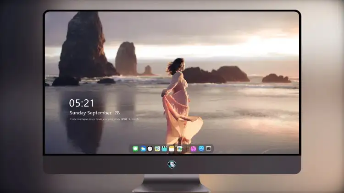Screen dimensions: 344x193
Task: Launch the pink iTunes Store music icon
Action: click(x=194, y=149)
